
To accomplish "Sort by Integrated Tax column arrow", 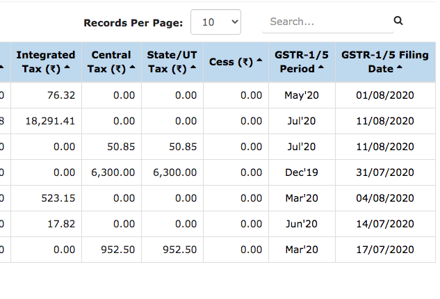I will coord(67,67).
